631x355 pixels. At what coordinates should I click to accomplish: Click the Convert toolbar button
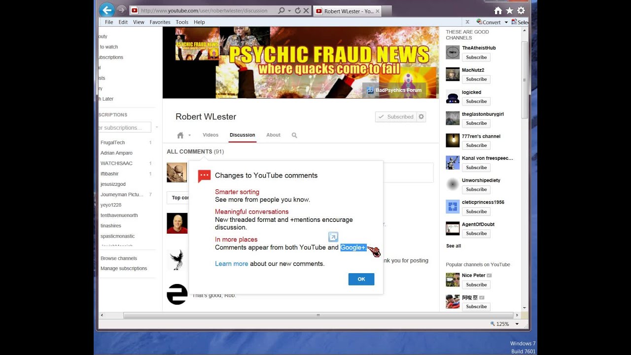[489, 22]
